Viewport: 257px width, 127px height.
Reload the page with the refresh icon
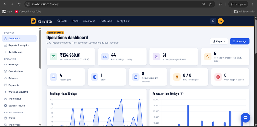coord(19,4)
